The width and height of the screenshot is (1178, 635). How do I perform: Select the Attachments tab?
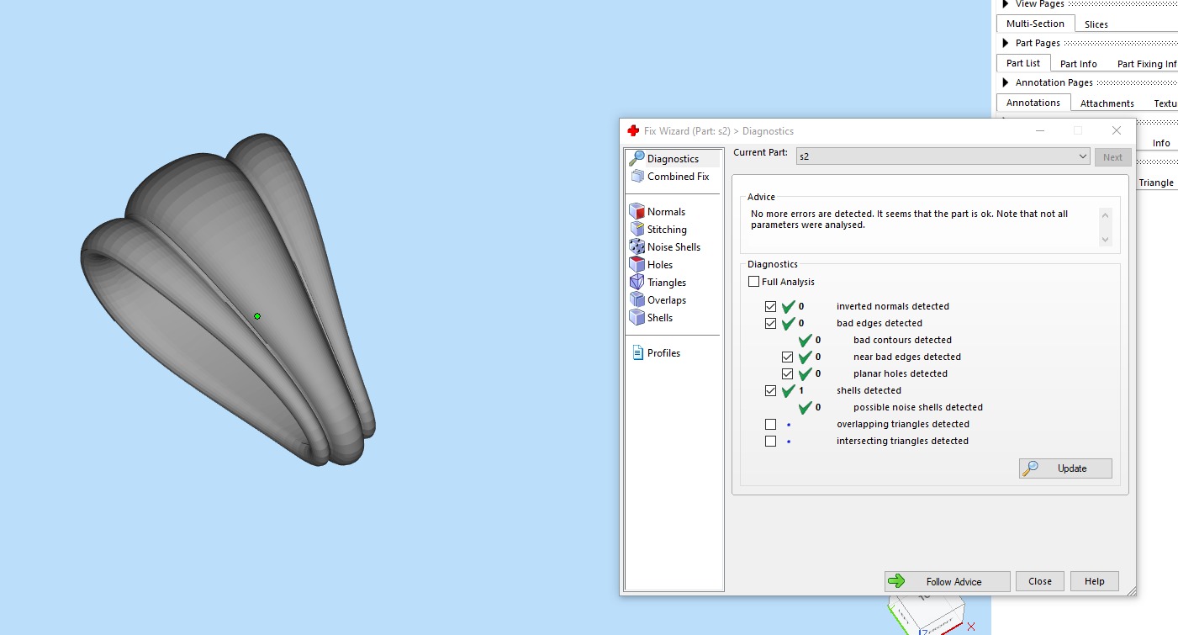tap(1107, 103)
